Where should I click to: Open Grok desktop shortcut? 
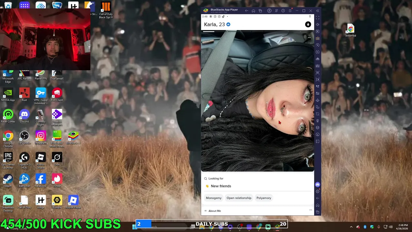[x=57, y=159]
